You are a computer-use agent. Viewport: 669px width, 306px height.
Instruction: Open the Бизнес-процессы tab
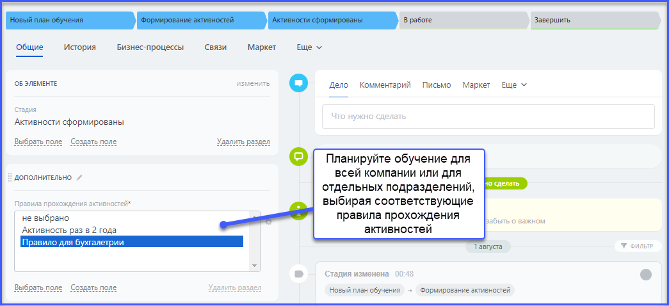coord(150,47)
